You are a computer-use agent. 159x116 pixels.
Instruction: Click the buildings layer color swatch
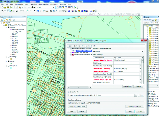11,59
